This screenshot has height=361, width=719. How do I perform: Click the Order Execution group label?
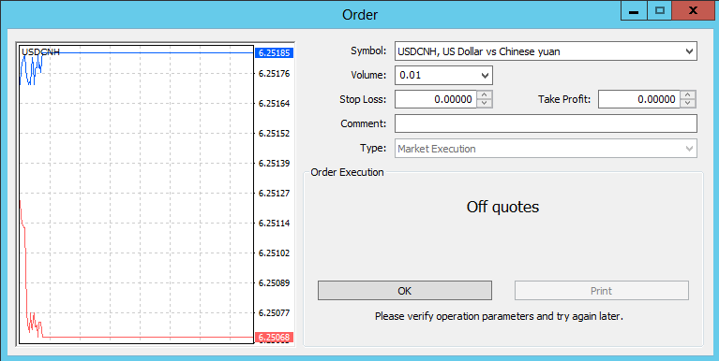coord(347,172)
